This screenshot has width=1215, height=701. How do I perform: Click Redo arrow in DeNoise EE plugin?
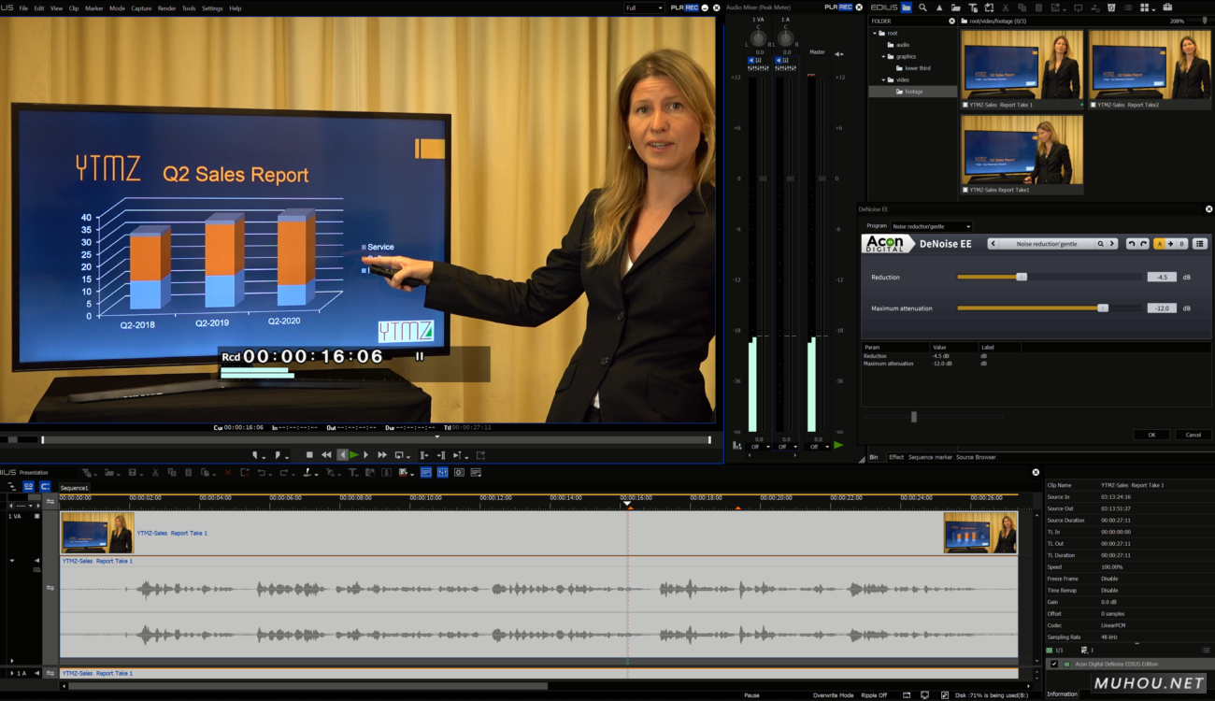[x=1143, y=244]
